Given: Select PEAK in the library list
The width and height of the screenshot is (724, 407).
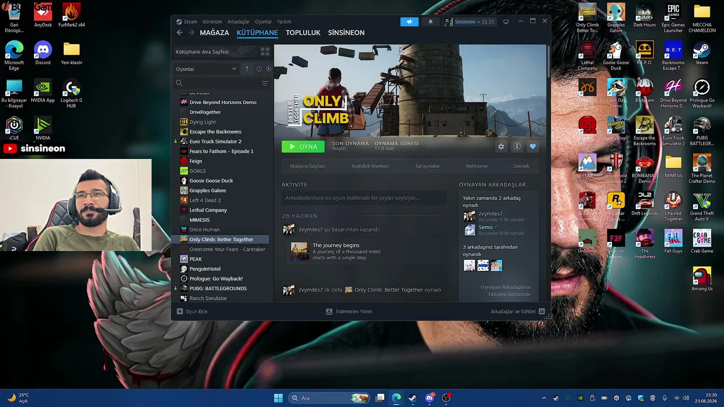Looking at the screenshot, I should click(x=196, y=259).
